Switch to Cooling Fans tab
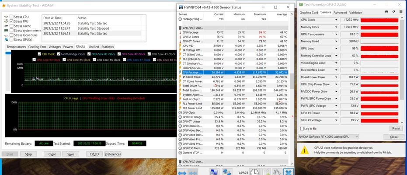Image resolution: width=407 pixels, height=175 pixels. click(x=38, y=47)
